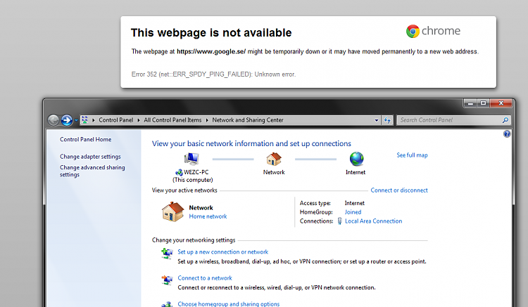
Task: Click the WEZC-PC computer name label
Action: click(x=196, y=172)
